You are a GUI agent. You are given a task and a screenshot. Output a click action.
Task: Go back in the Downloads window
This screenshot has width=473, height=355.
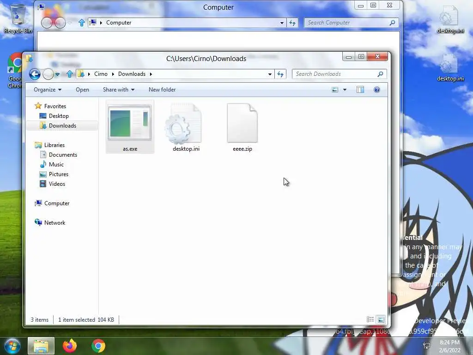[x=35, y=74]
